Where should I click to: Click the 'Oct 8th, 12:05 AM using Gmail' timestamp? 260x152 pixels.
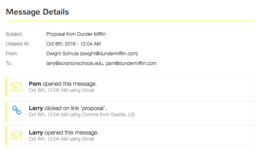[61, 90]
